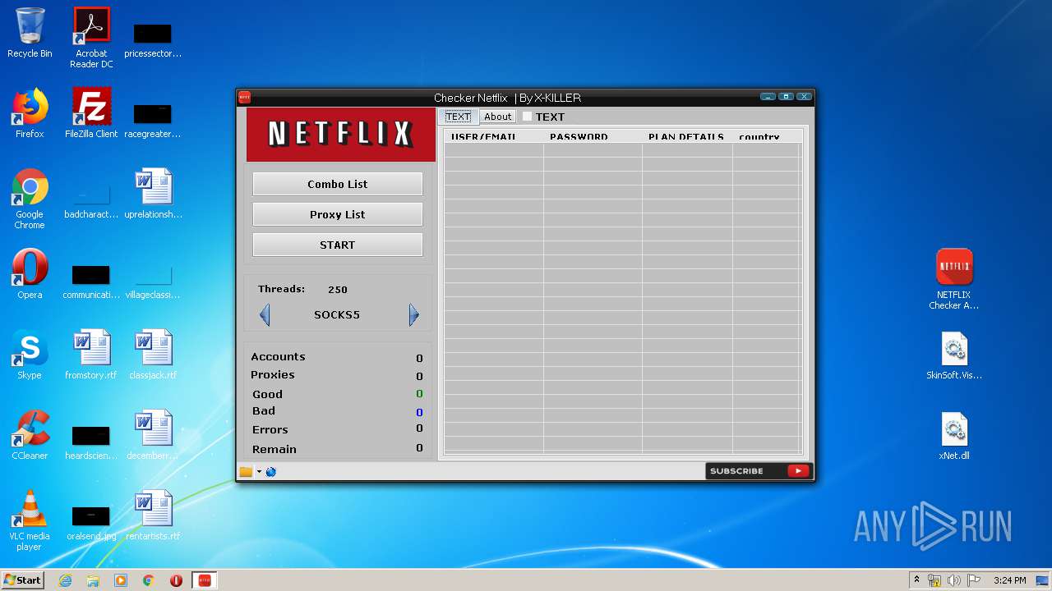The width and height of the screenshot is (1052, 591).
Task: Click the PASSWORD column header
Action: click(593, 136)
